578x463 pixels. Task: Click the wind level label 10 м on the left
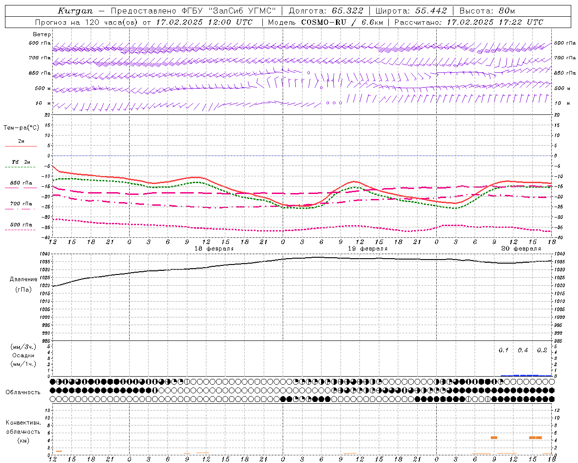43,104
